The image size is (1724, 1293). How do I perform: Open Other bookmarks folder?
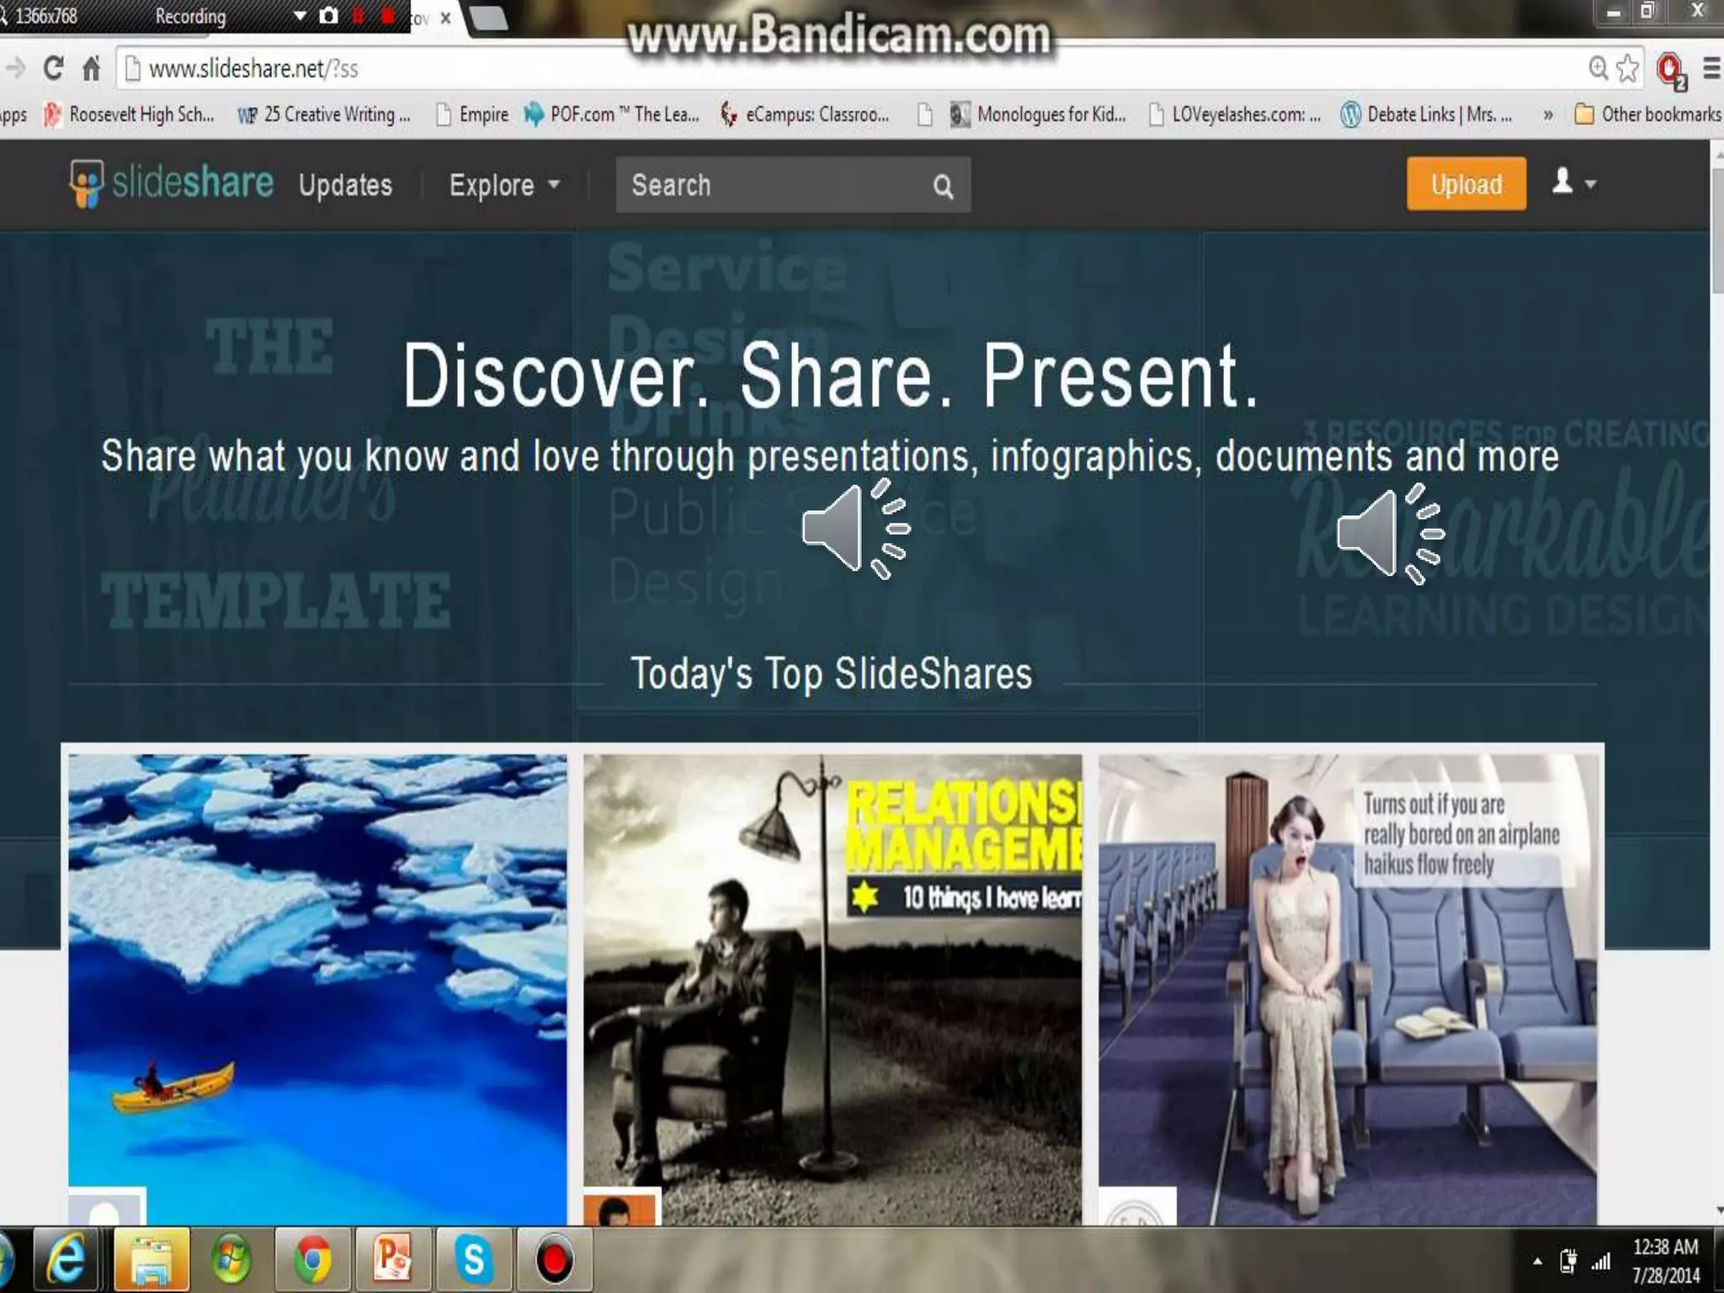[1647, 114]
